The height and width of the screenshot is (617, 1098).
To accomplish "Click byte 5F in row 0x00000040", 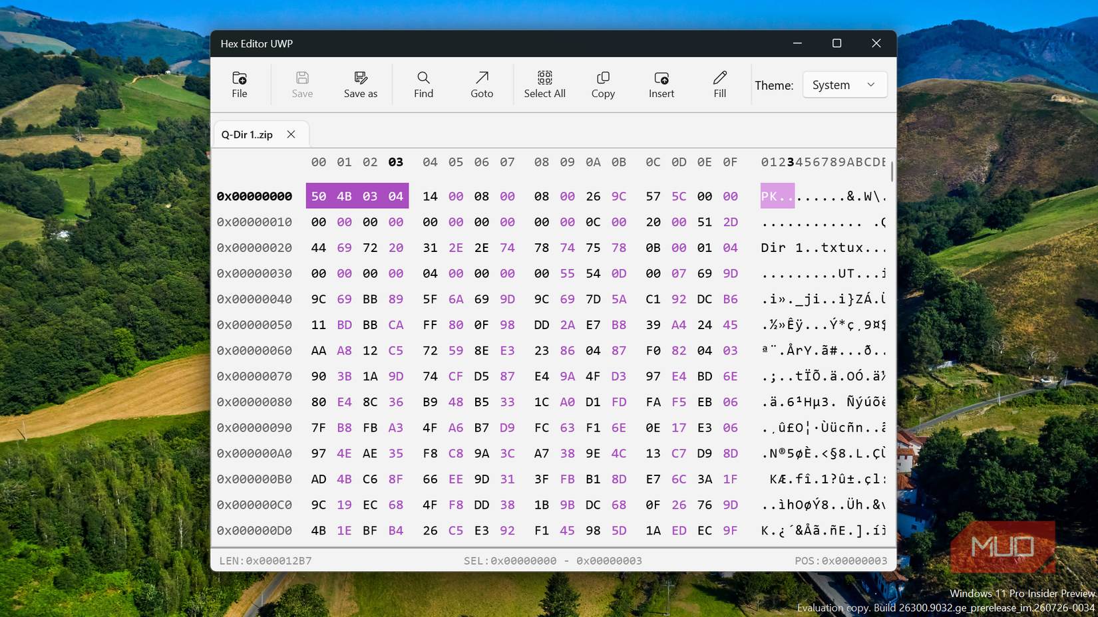I will tap(430, 299).
